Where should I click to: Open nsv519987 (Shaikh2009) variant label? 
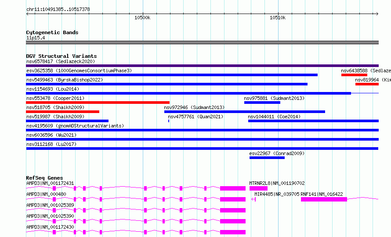point(55,117)
